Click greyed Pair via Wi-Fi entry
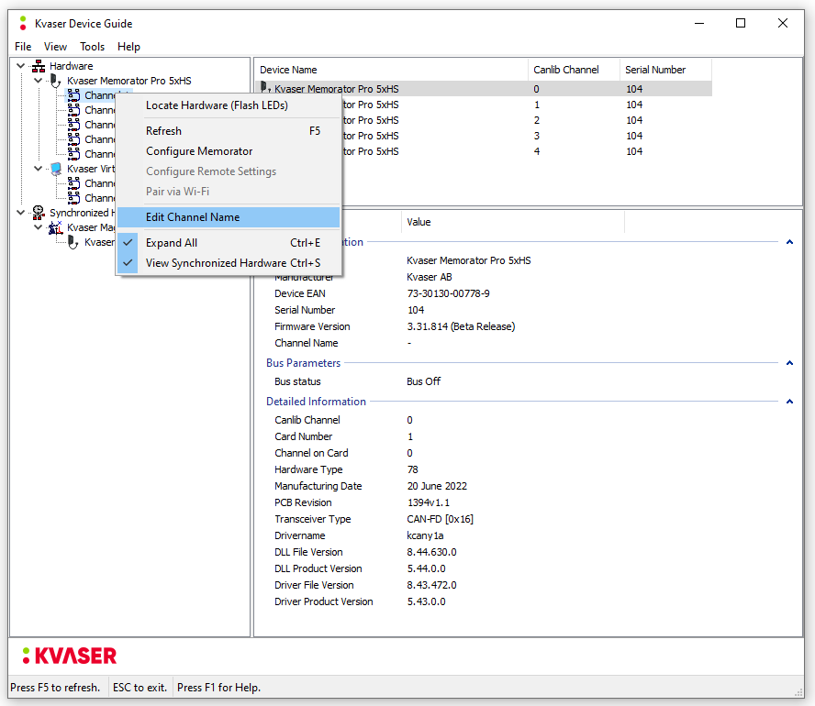 click(x=229, y=192)
